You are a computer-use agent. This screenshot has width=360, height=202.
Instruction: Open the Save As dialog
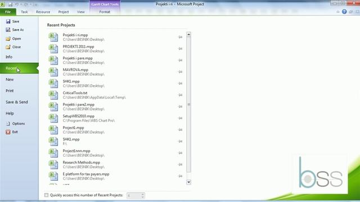[15, 30]
